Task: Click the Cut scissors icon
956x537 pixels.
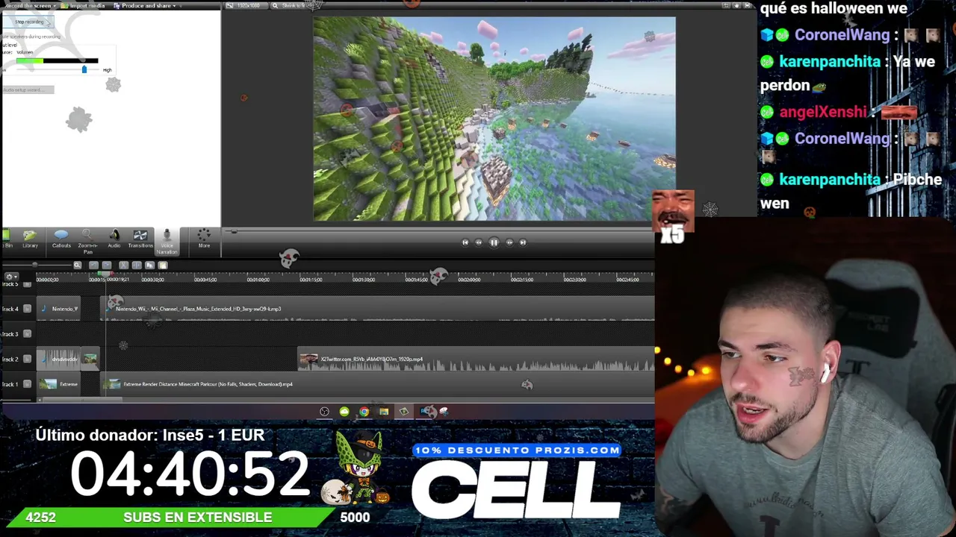Action: click(x=123, y=266)
